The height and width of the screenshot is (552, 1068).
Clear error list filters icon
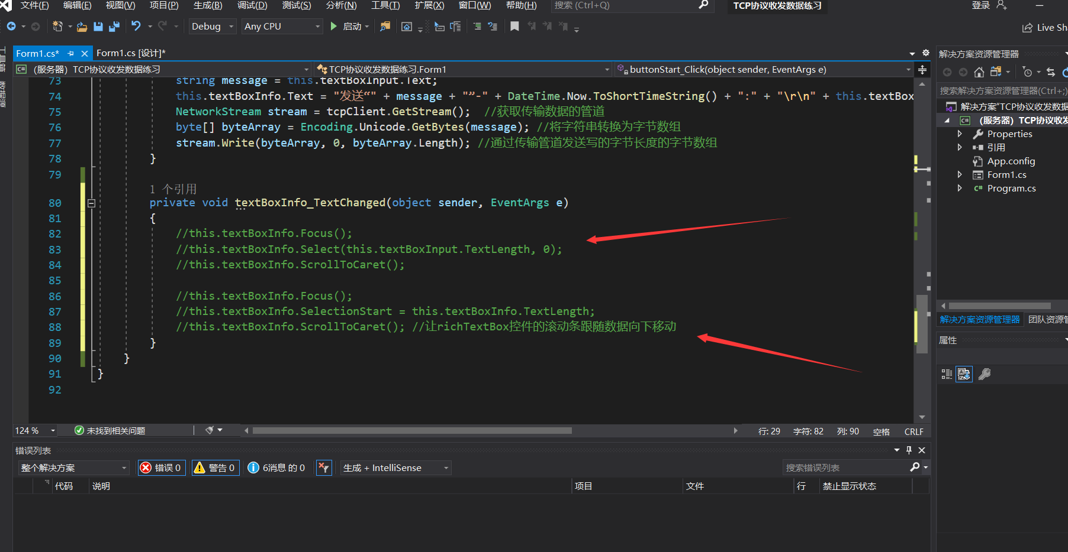324,468
